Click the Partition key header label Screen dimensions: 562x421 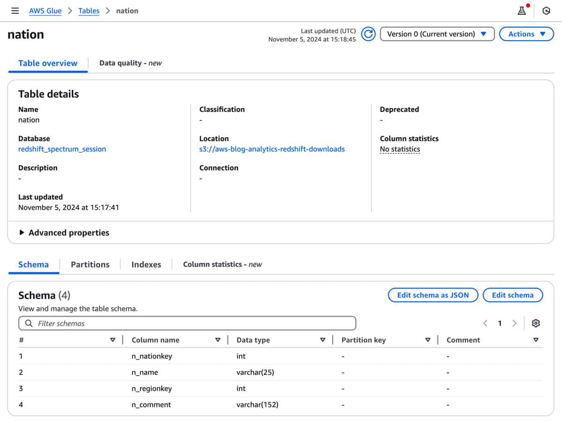coord(364,340)
